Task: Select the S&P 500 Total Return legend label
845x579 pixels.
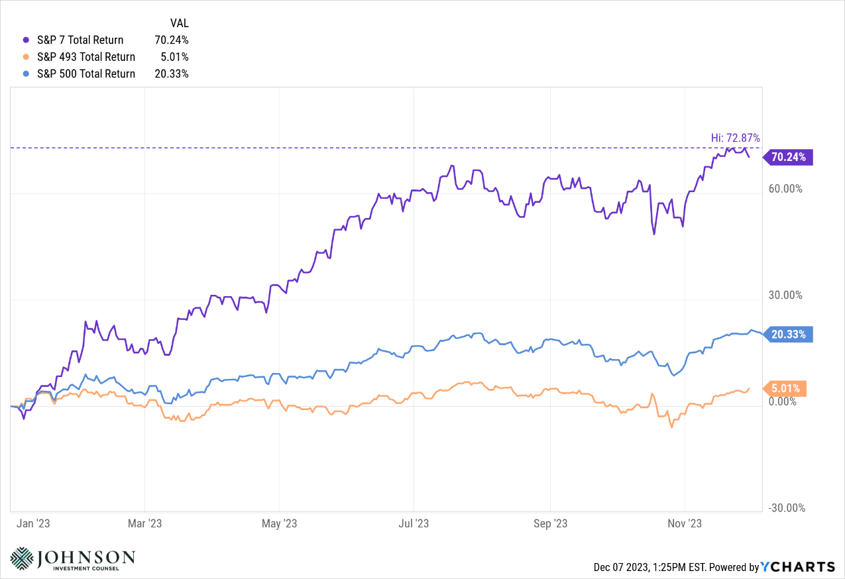Action: coord(86,74)
